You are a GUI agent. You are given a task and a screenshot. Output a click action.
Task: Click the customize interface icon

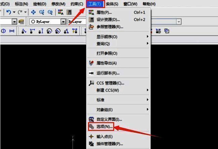pos(91,119)
